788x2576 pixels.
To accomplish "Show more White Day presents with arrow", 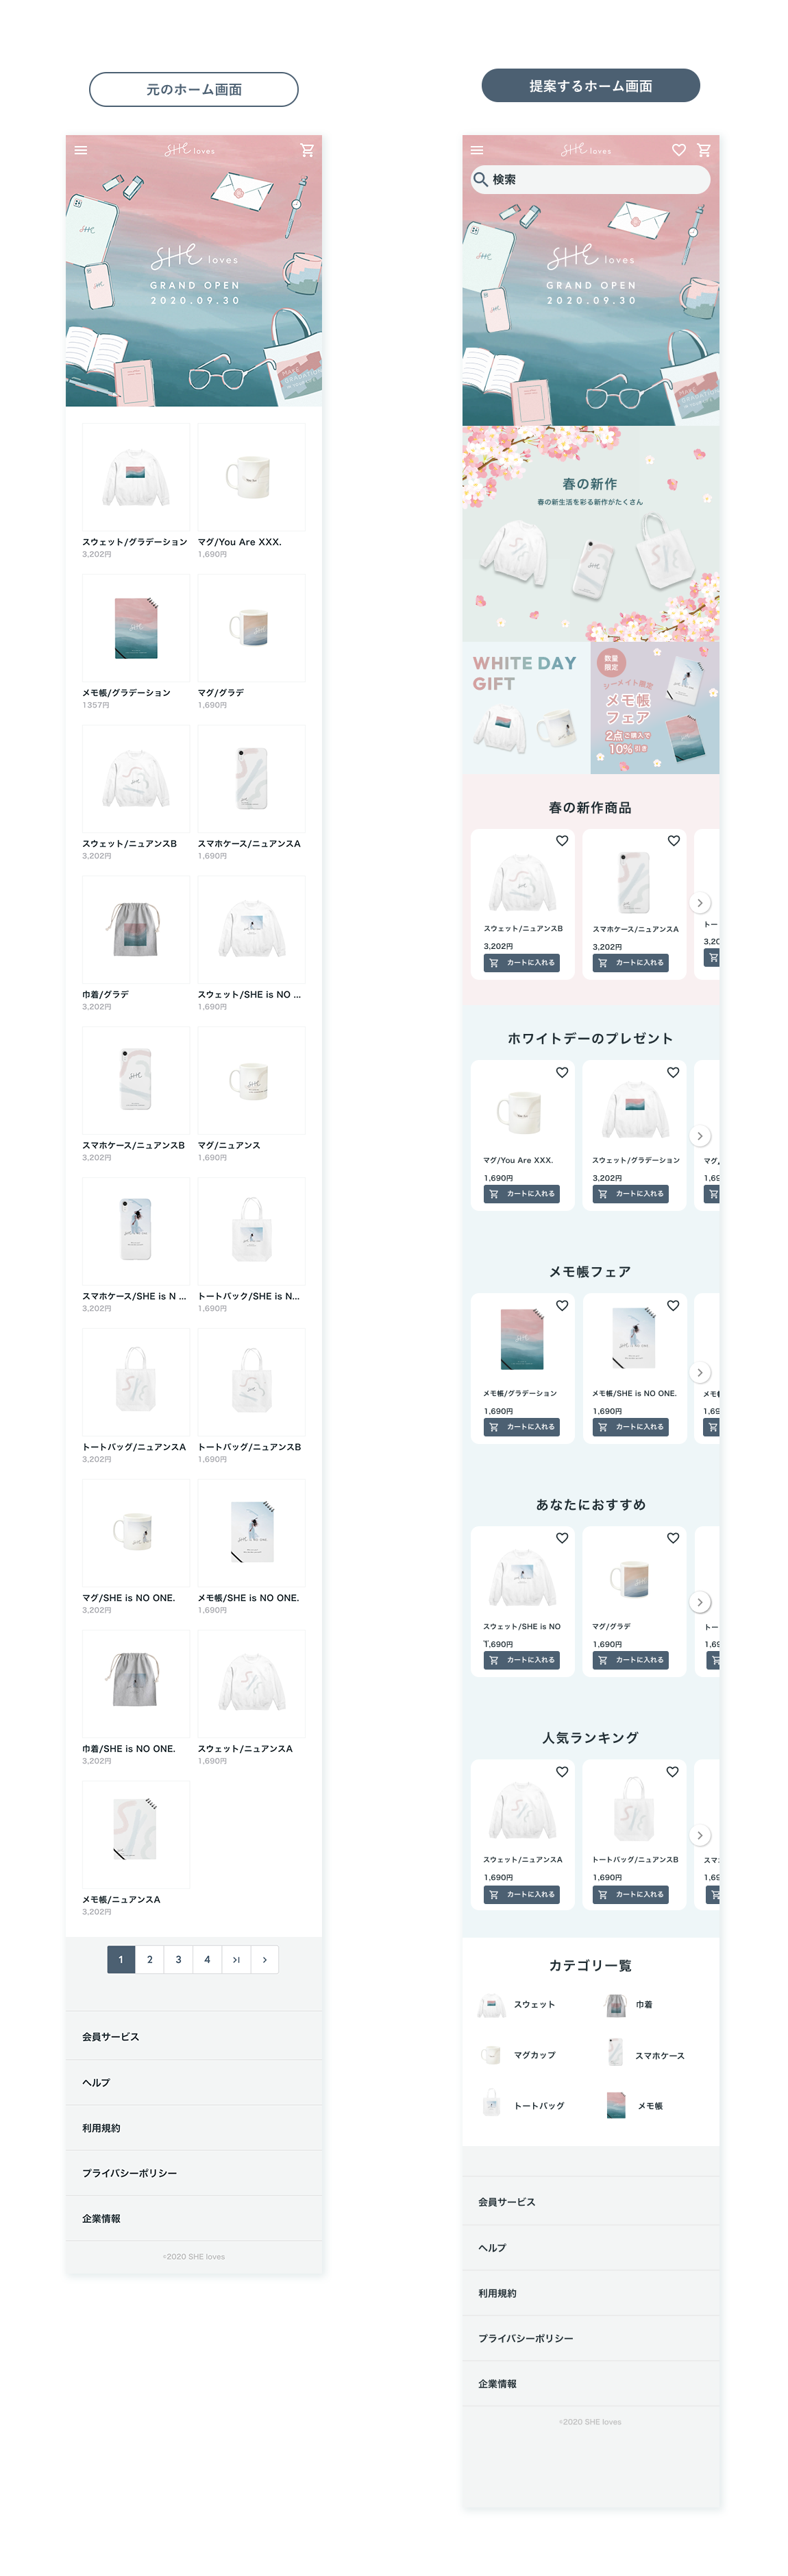I will (x=700, y=1136).
